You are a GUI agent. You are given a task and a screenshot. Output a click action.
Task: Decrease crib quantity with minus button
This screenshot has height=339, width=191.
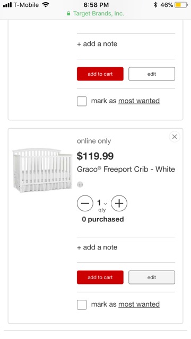click(x=85, y=203)
